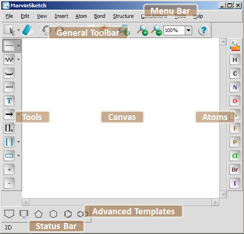Open the Structure menu
The width and height of the screenshot is (244, 234).
(123, 16)
